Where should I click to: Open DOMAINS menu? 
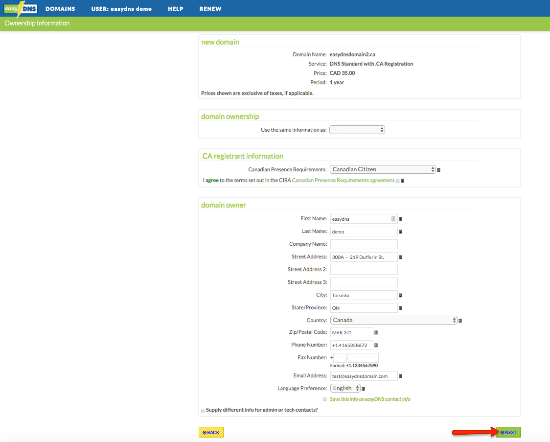[60, 9]
